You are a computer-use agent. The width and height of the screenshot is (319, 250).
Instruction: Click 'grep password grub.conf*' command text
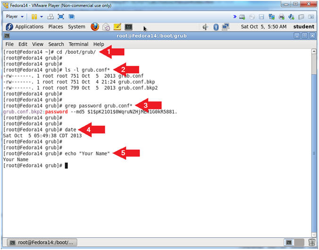tap(99, 106)
